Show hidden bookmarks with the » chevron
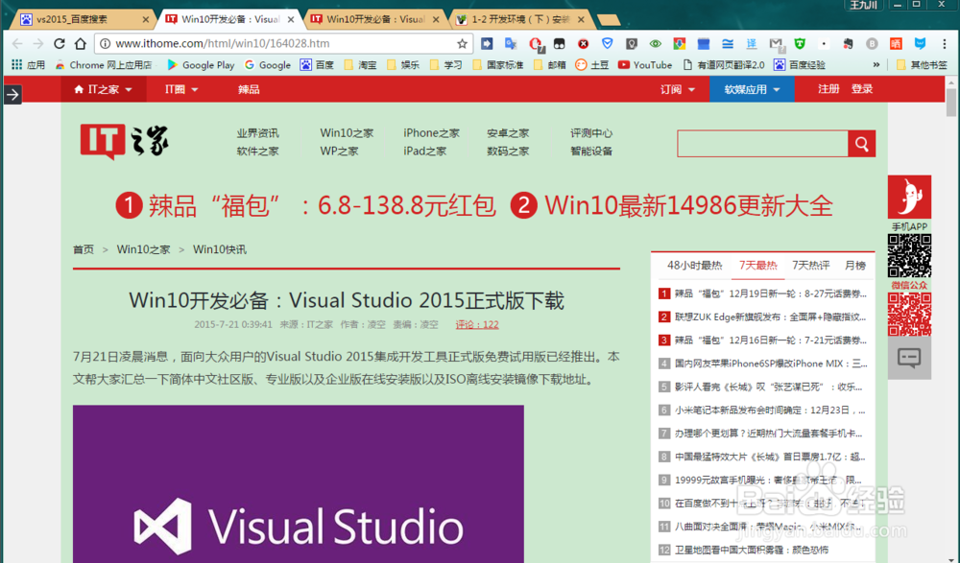 [x=876, y=65]
